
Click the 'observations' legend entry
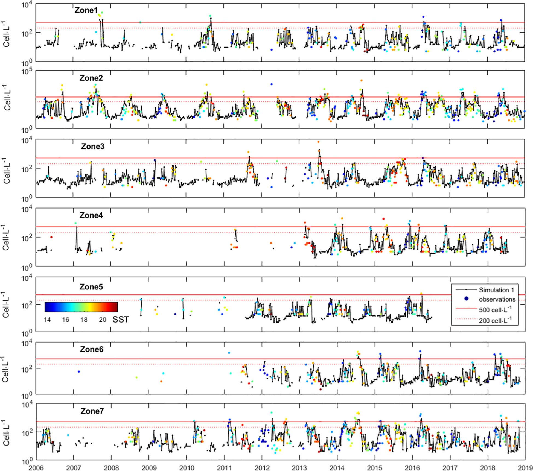pyautogui.click(x=497, y=299)
